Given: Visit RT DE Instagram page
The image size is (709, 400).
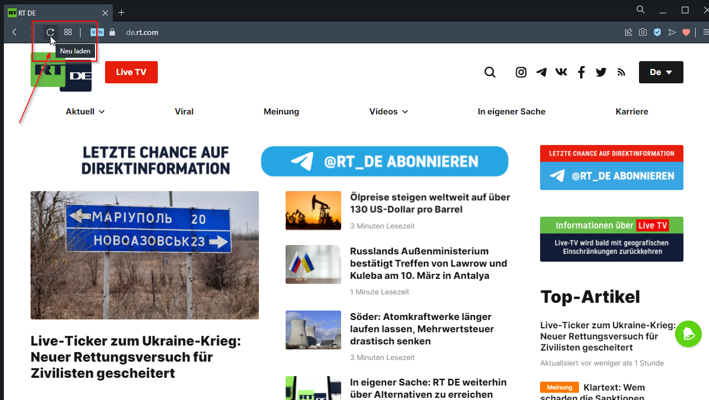Looking at the screenshot, I should (x=521, y=72).
